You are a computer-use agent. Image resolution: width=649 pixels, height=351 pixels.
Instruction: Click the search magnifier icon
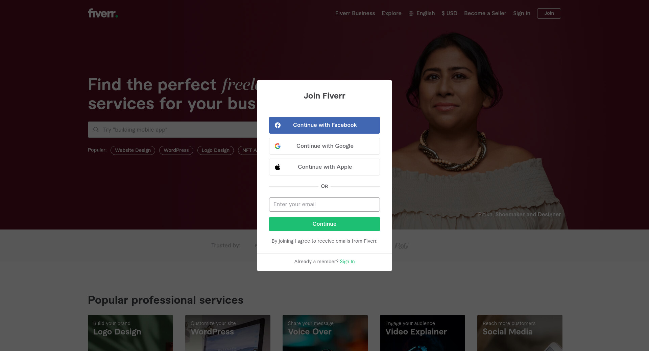[96, 130]
